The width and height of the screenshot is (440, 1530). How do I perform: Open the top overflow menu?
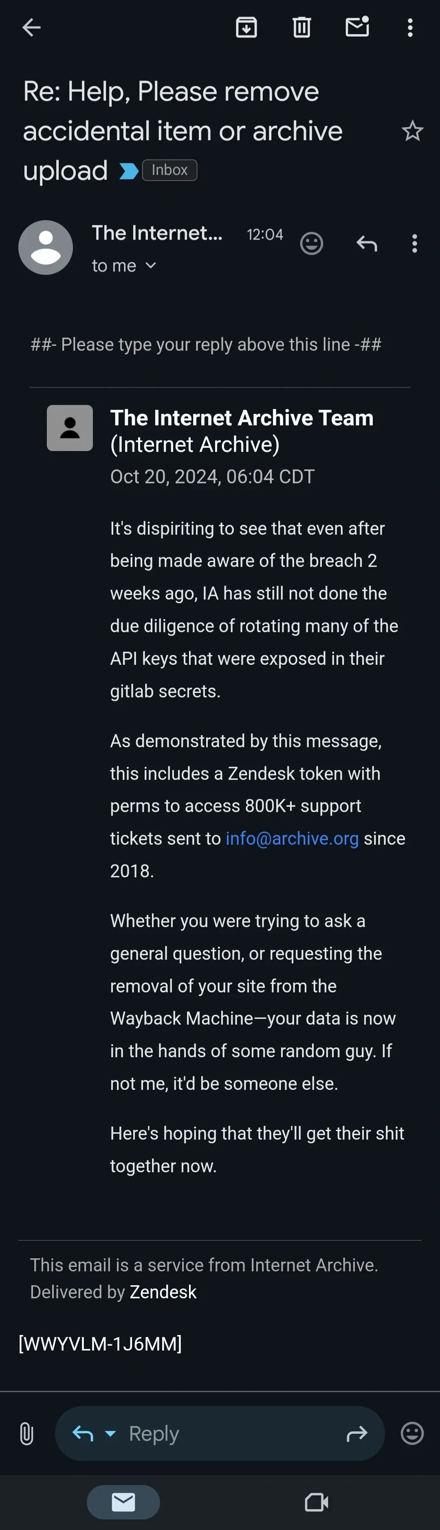pos(410,27)
